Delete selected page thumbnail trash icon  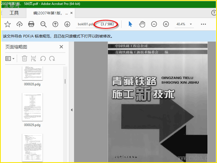coord(24,58)
